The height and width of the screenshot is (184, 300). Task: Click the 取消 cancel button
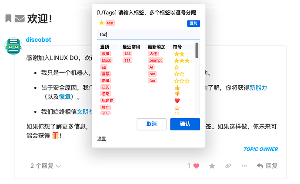pos(152,124)
